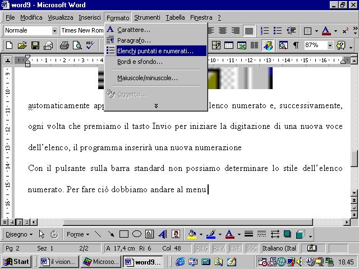The image size is (359, 269).
Task: Select the rectangle tool
Action: (124, 234)
